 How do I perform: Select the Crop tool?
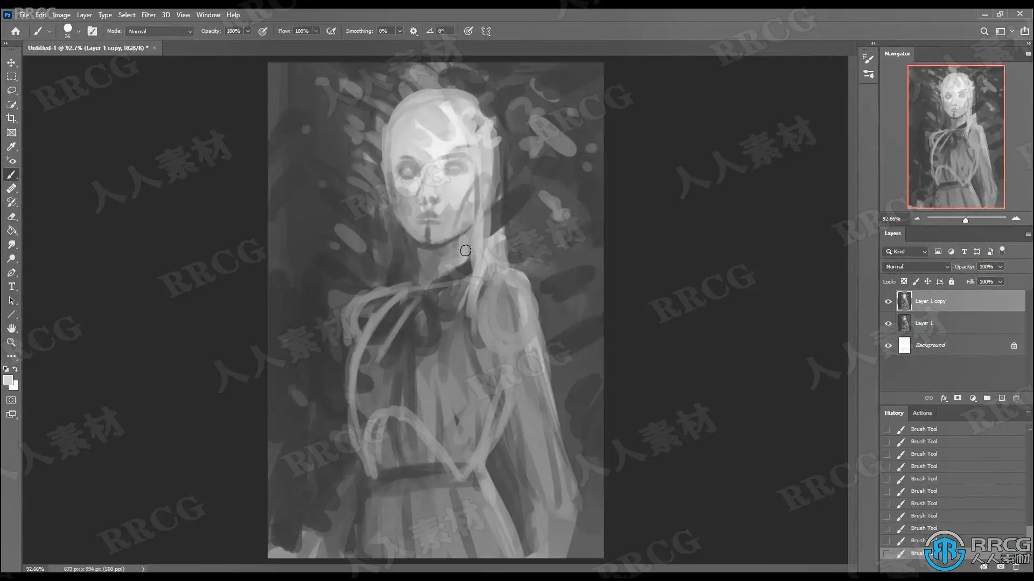click(11, 118)
